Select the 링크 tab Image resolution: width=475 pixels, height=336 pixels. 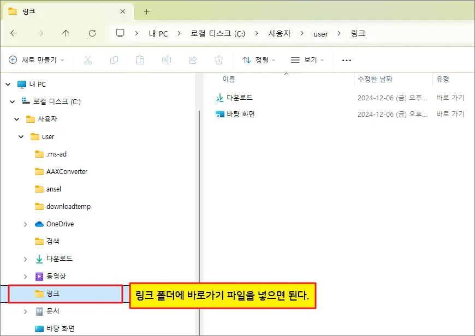click(68, 11)
